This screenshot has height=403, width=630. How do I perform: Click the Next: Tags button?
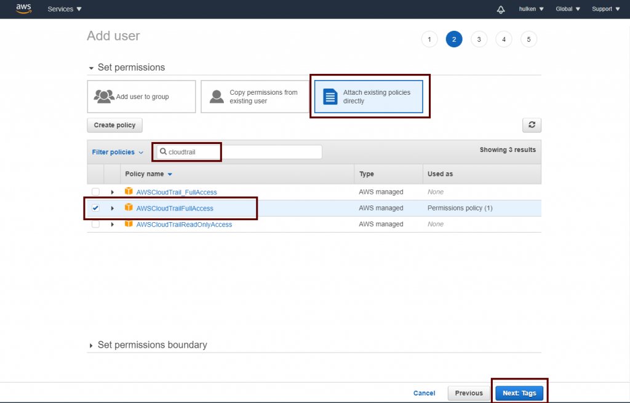pyautogui.click(x=519, y=393)
